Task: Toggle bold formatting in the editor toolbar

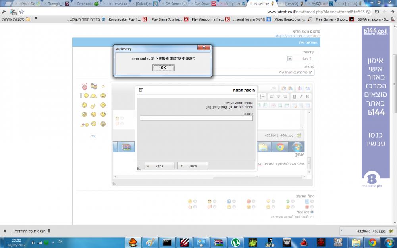Action: (307, 96)
